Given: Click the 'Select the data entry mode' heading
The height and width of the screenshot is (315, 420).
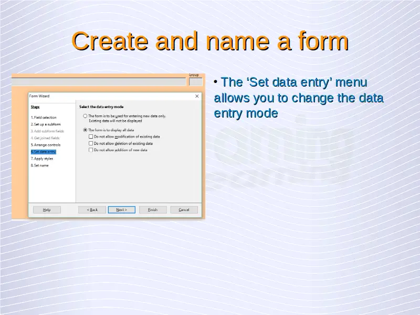Looking at the screenshot, I should pos(101,107).
